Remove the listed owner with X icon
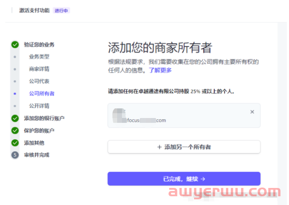Screen dimensions: 289x205 [252, 112]
